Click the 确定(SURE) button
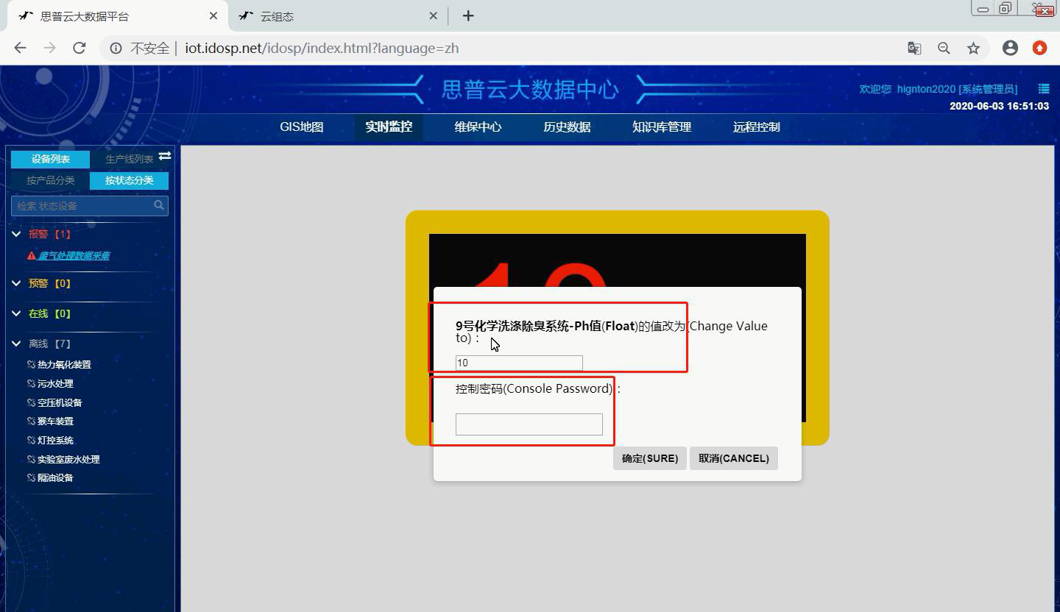The image size is (1060, 612). 649,458
